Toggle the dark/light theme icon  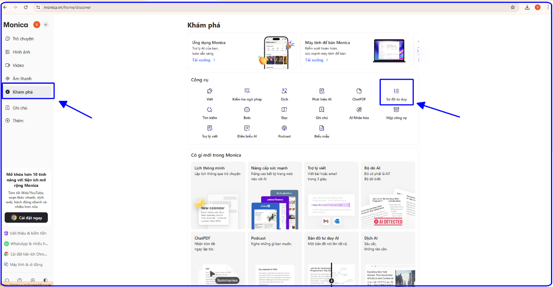[x=45, y=281]
